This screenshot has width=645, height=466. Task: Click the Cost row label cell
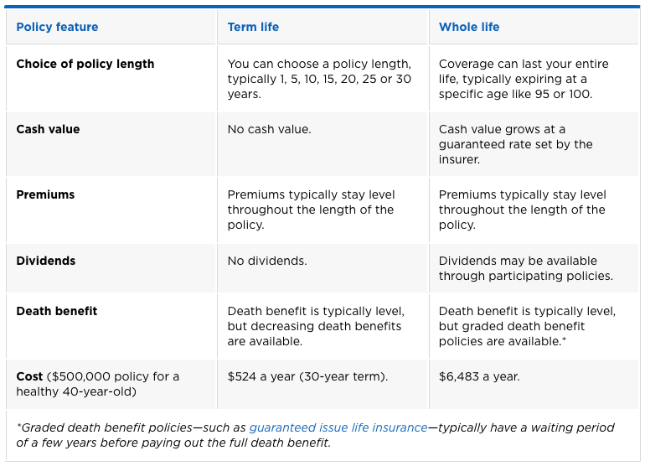click(97, 384)
